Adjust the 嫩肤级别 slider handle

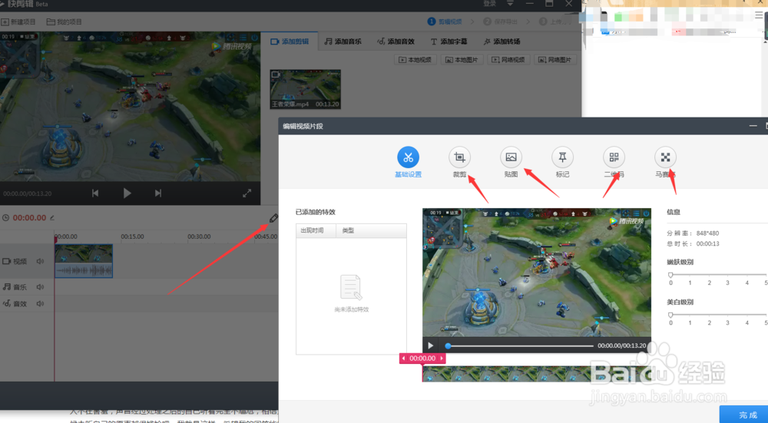(x=670, y=275)
